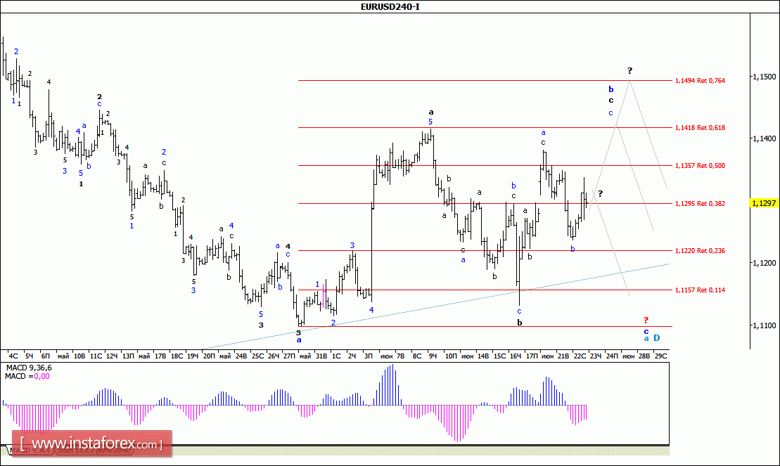Viewport: 780px width, 466px height.
Task: Click the 17П date on the time axis
Action: tap(532, 356)
